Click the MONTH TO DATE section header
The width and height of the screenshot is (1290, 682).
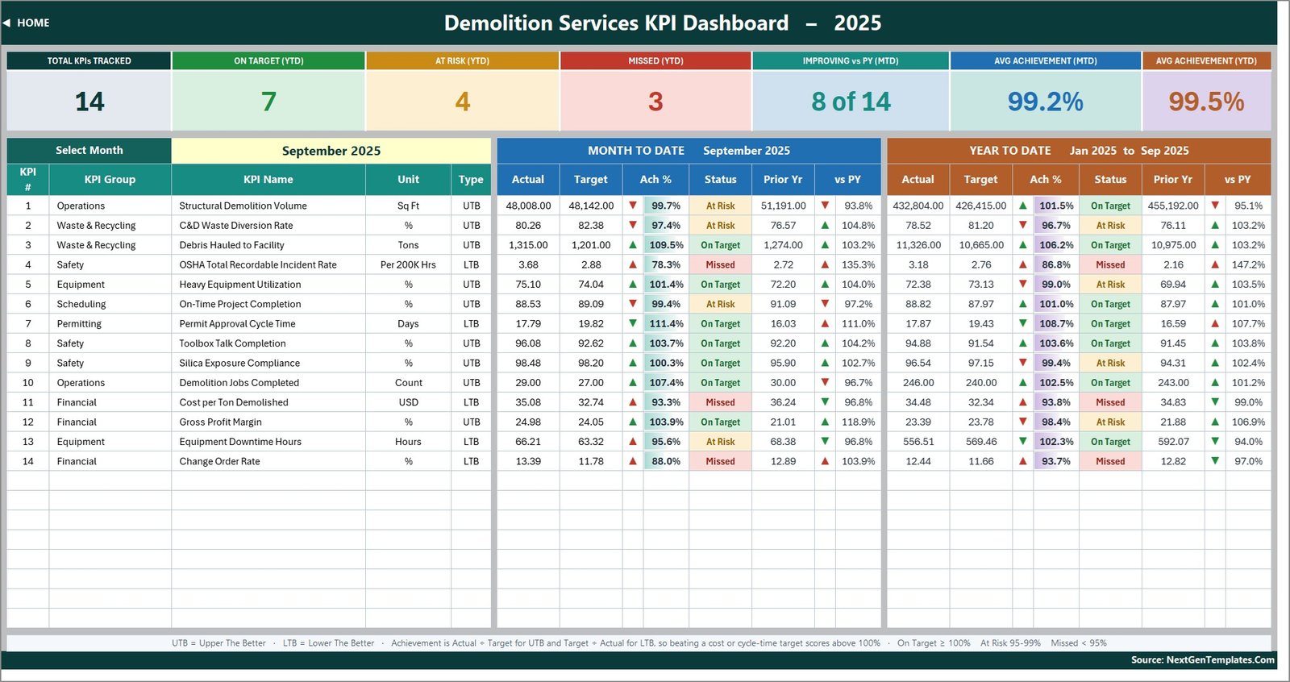tap(636, 151)
